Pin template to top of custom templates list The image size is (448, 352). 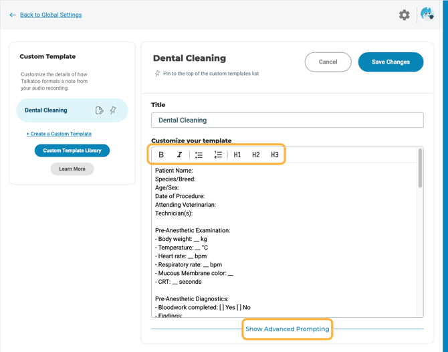158,74
